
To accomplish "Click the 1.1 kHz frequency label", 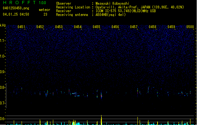I will pyautogui.click(x=3, y=41).
